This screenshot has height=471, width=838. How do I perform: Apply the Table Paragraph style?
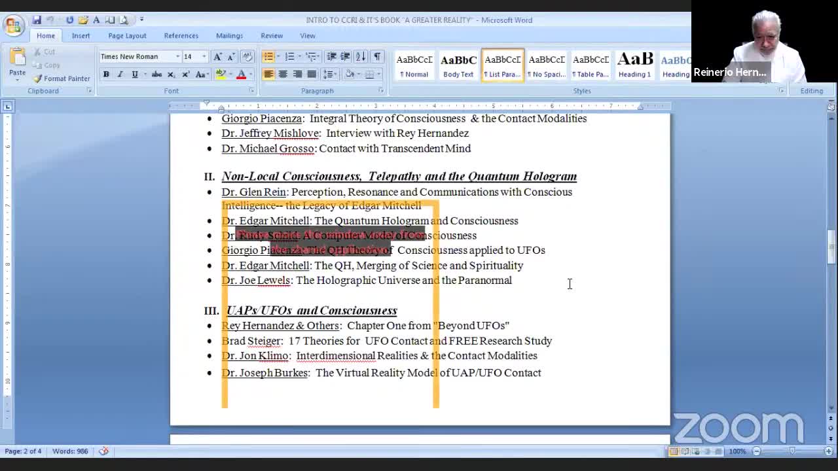click(591, 65)
